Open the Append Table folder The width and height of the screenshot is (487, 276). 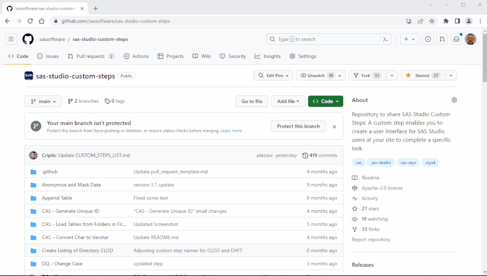[x=57, y=198]
